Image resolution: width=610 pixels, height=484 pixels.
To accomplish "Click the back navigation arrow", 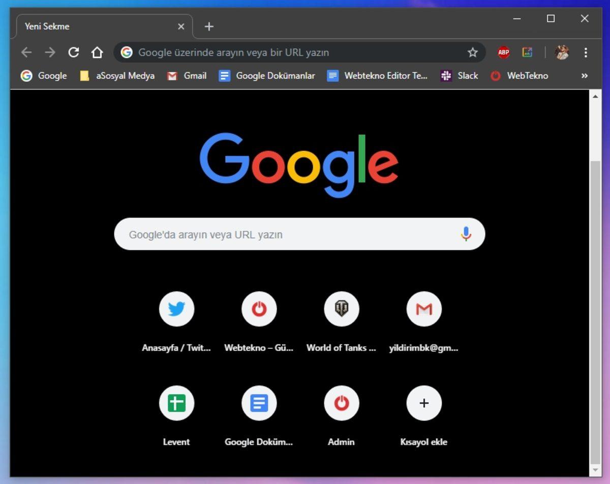I will (26, 52).
